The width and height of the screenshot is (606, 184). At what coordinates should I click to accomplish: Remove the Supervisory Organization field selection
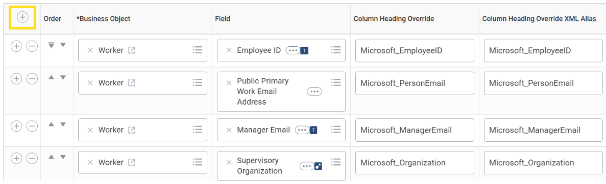[229, 163]
